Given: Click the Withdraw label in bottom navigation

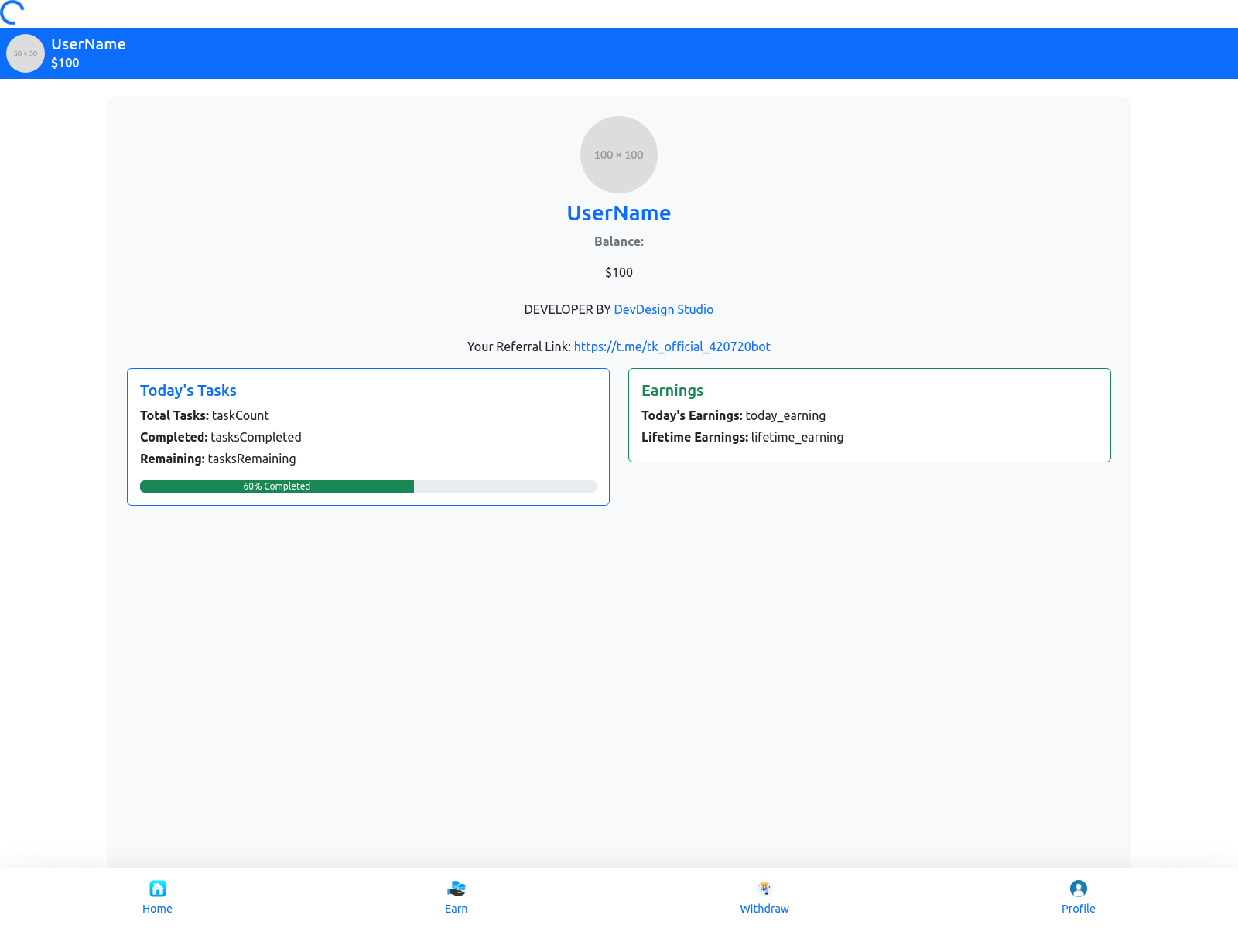Looking at the screenshot, I should 764,909.
